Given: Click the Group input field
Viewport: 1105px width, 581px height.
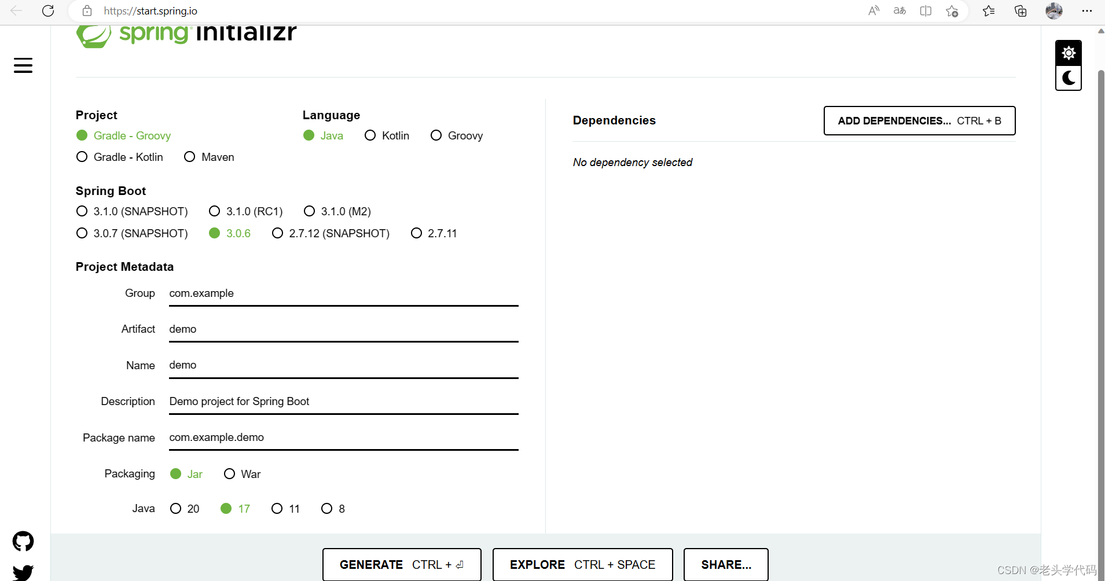Looking at the screenshot, I should (x=344, y=294).
